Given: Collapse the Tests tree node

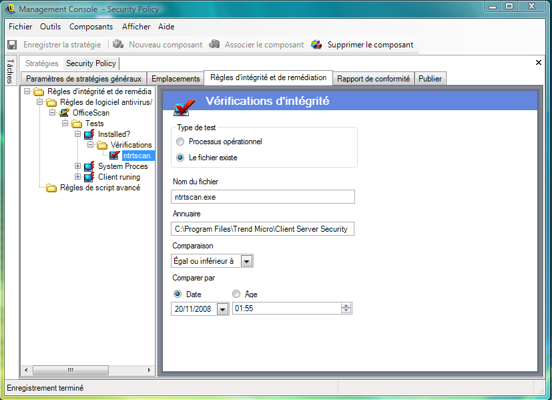Looking at the screenshot, I should (x=65, y=124).
